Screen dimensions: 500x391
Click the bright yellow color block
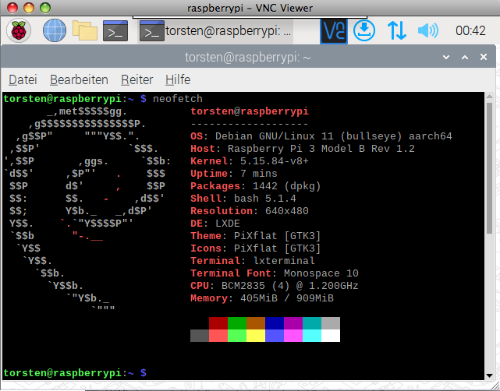(256, 336)
